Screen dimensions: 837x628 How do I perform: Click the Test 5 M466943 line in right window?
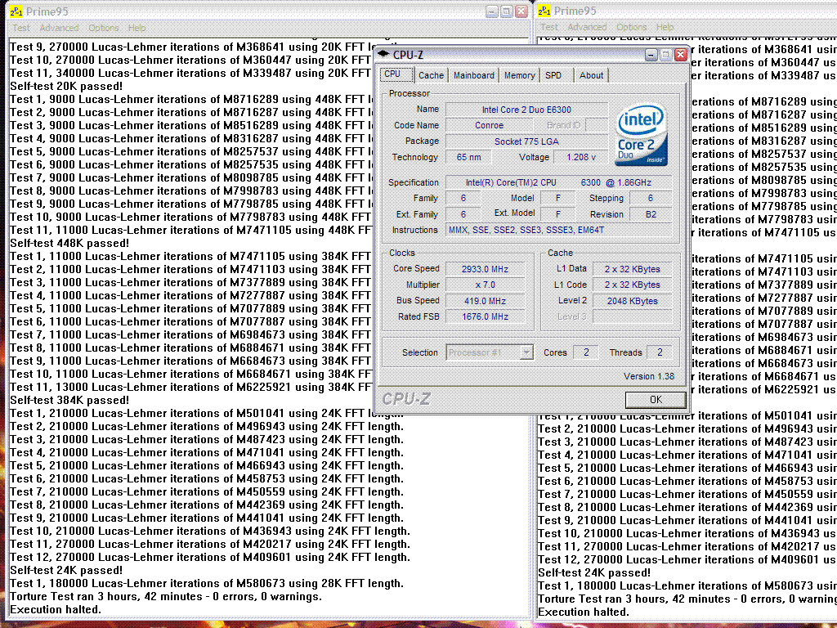(687, 469)
